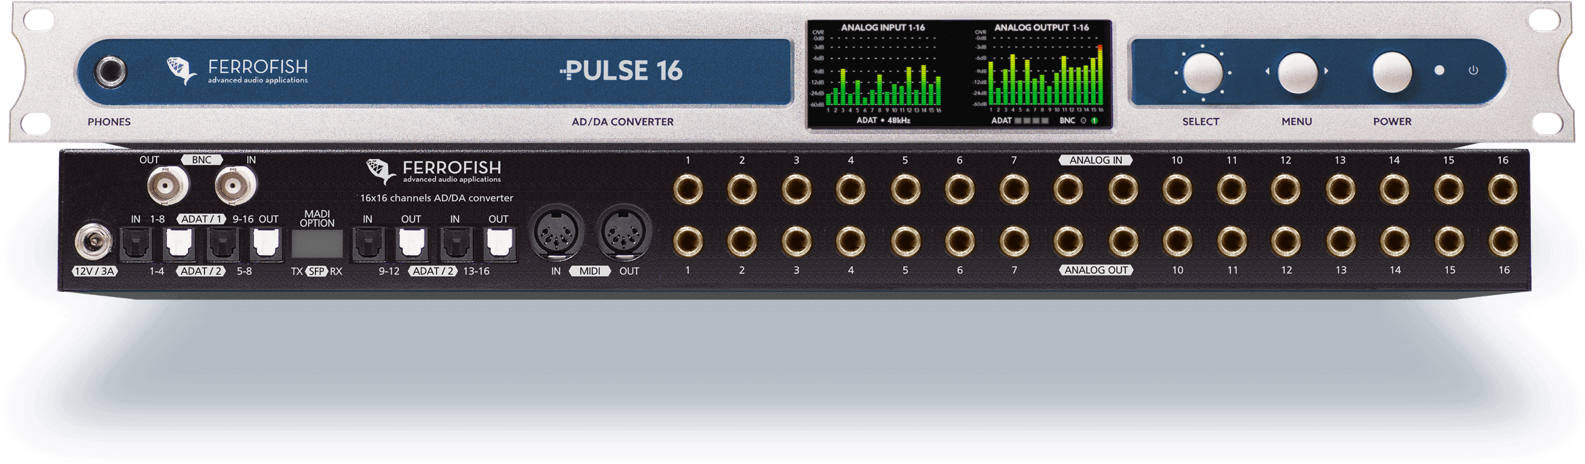This screenshot has height=464, width=1585.
Task: Click the 12V / 3A power socket
Action: click(x=93, y=243)
